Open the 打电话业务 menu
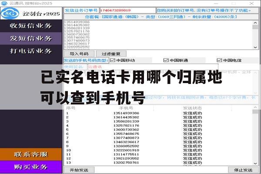This screenshot has height=174, width=261. (31, 51)
